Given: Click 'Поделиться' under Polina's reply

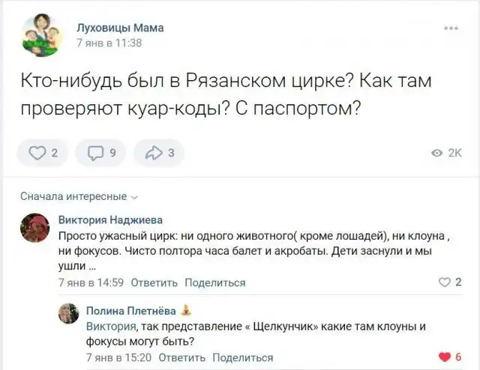Looking at the screenshot, I should (242, 357).
